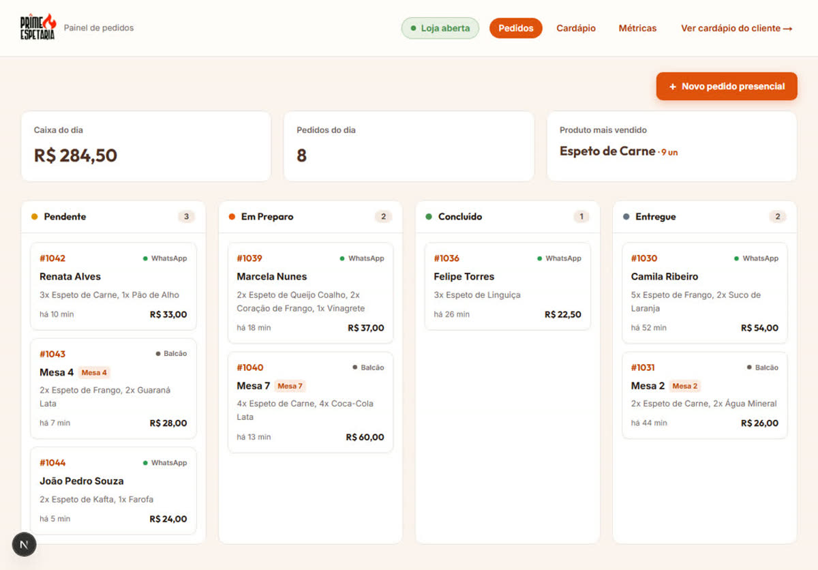View Camila Ribeiro's delivered order #1030
This screenshot has height=570, width=818.
coord(705,293)
